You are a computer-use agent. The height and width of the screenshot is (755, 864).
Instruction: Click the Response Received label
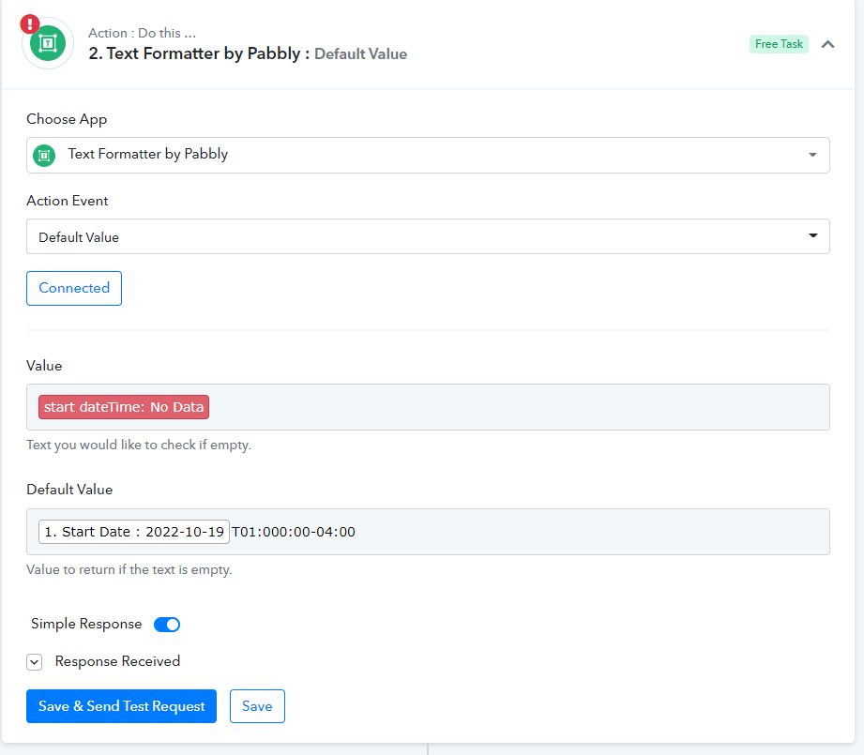(x=117, y=661)
